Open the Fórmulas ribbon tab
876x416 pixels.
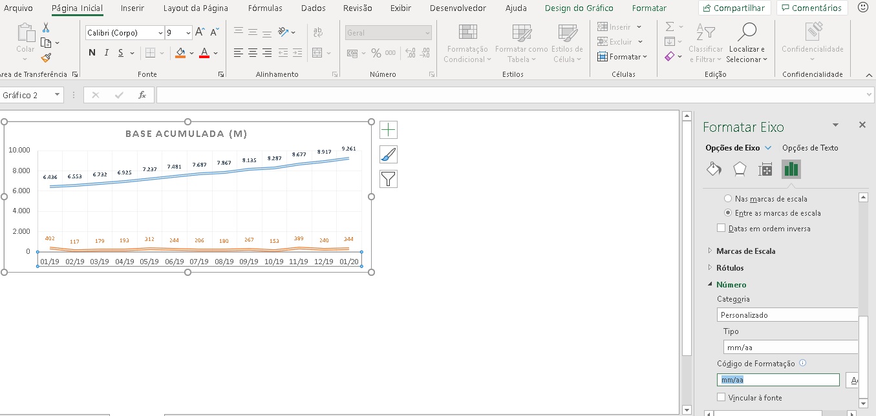tap(265, 8)
